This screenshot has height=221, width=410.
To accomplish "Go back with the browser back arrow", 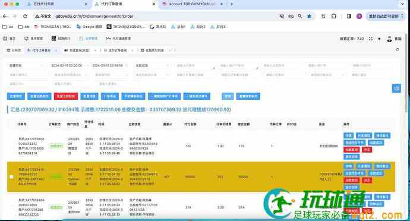I will pyautogui.click(x=5, y=16).
